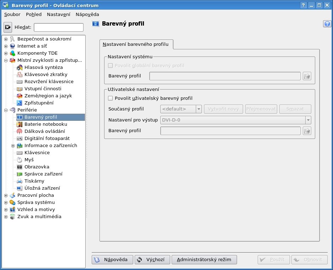Click the Hlasová syntéza icon
The height and width of the screenshot is (270, 333).
tap(20, 67)
